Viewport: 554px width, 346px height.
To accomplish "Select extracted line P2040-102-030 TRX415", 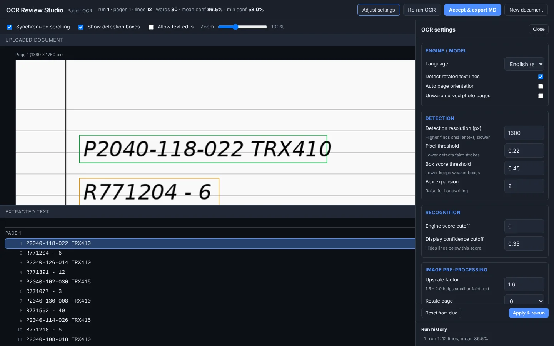I will click(x=210, y=282).
